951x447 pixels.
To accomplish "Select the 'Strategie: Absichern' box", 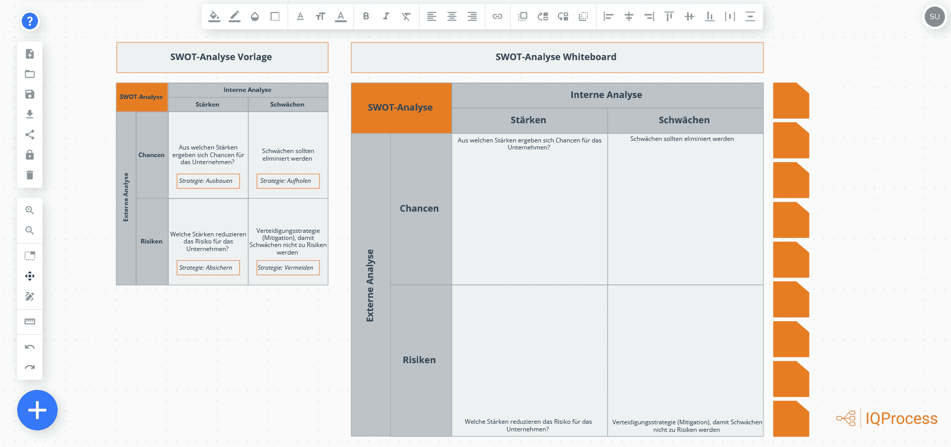I will [x=208, y=268].
